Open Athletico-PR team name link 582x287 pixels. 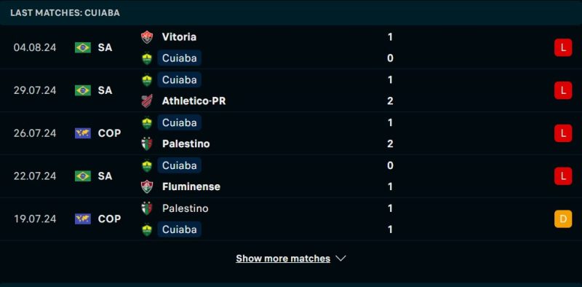pyautogui.click(x=194, y=101)
